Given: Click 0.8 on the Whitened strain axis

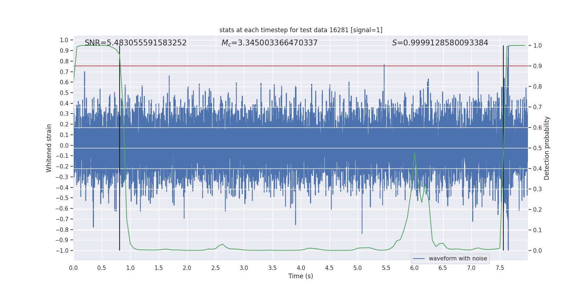Looking at the screenshot, I should click(x=64, y=61).
